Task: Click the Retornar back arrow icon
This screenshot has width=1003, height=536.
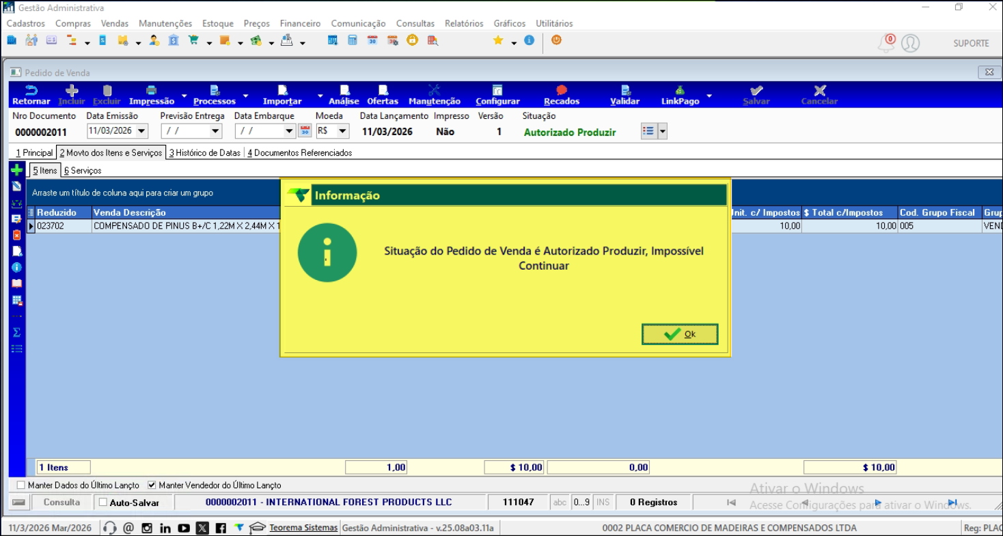Action: 31,91
